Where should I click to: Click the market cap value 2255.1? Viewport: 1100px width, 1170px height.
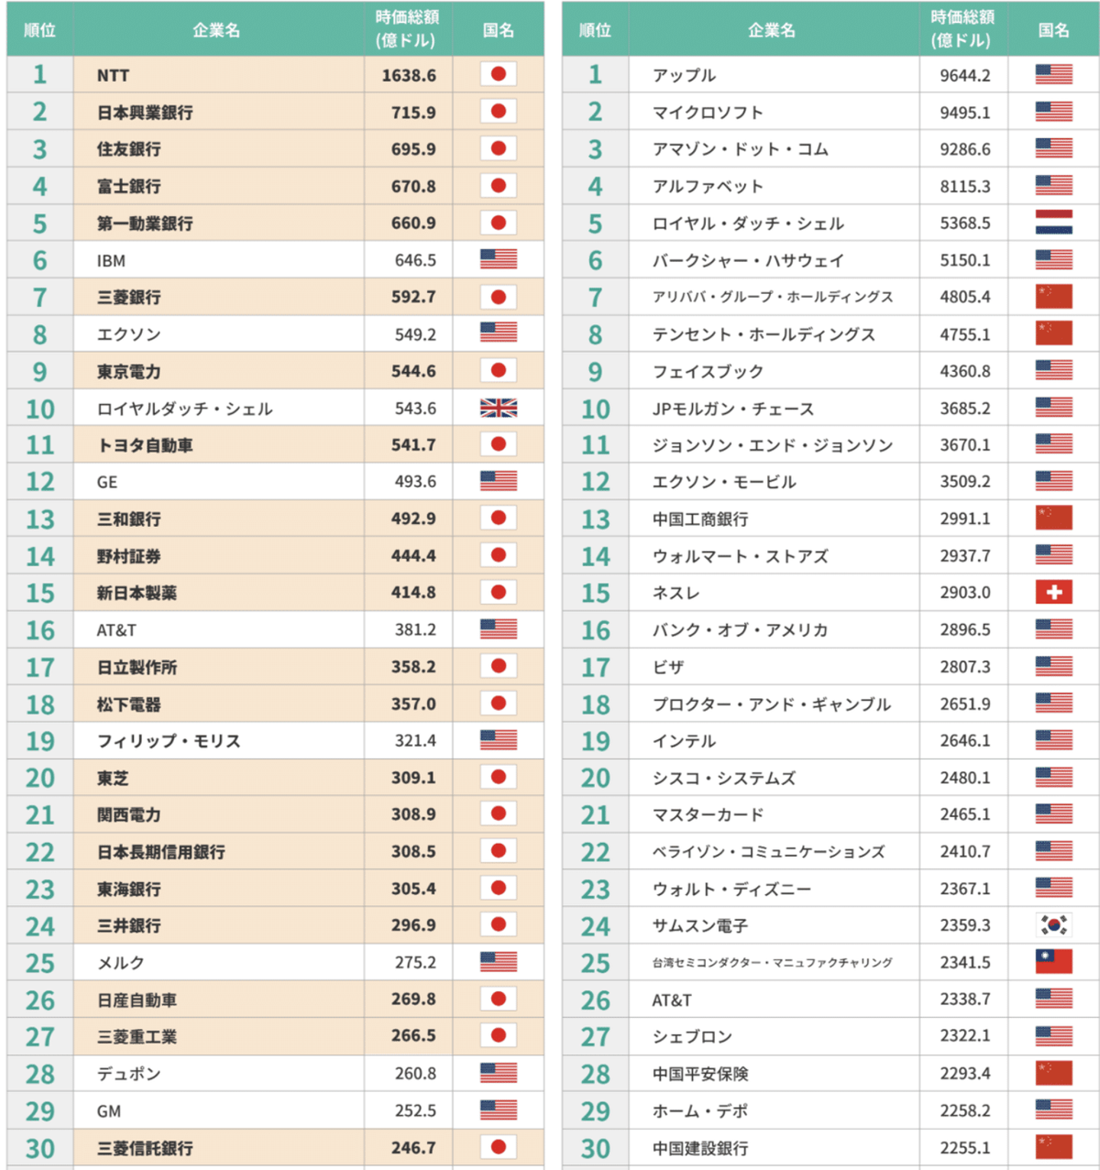coord(965,1148)
